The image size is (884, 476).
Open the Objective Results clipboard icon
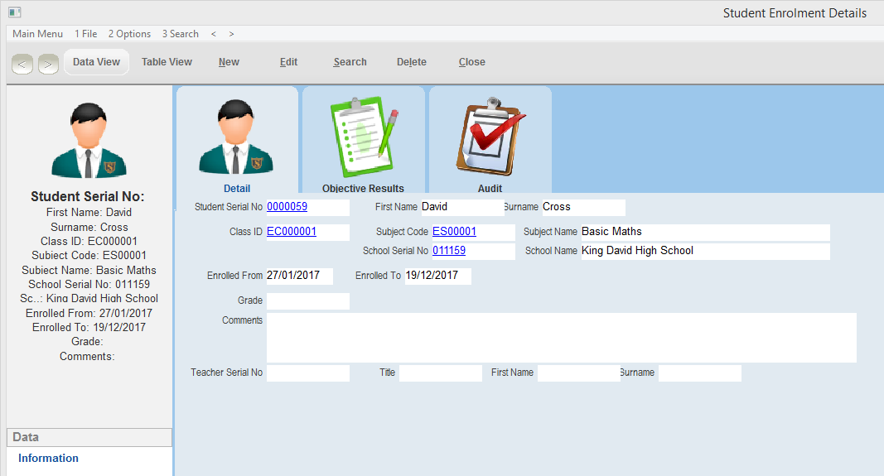pyautogui.click(x=363, y=137)
